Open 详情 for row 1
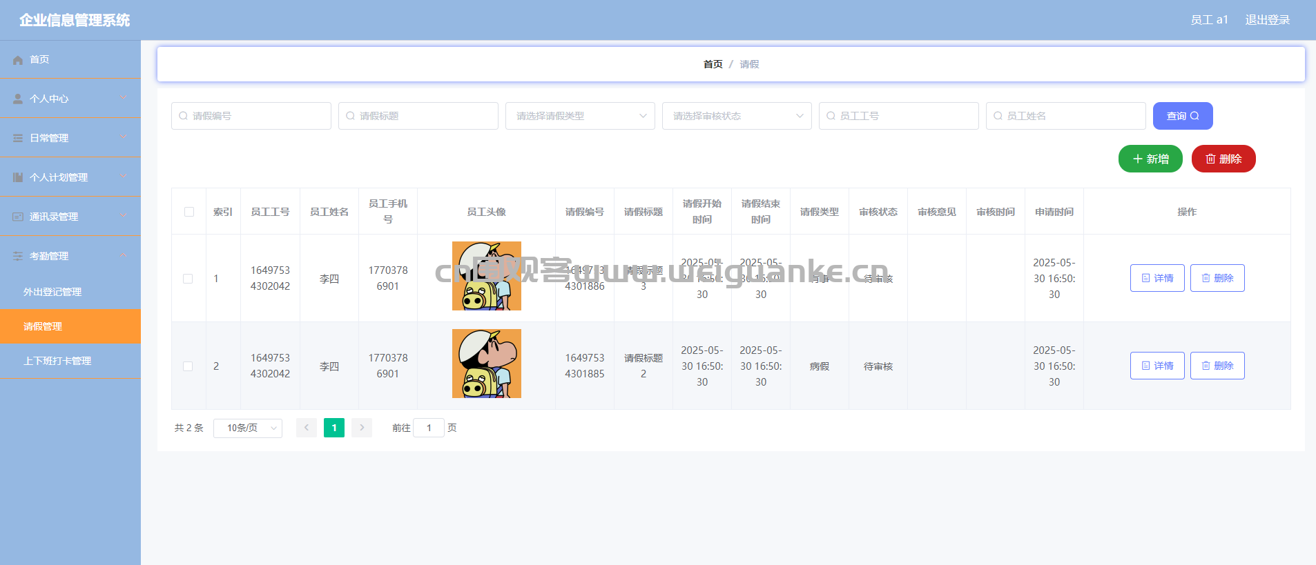Viewport: 1316px width, 565px height. (1157, 278)
